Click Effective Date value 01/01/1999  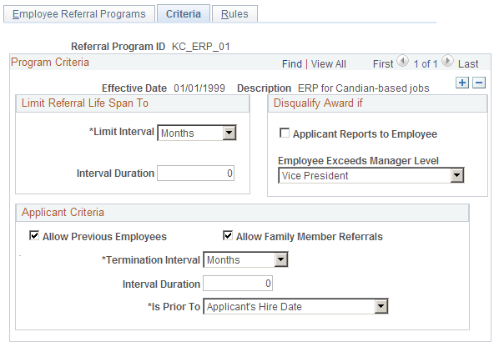tap(199, 88)
